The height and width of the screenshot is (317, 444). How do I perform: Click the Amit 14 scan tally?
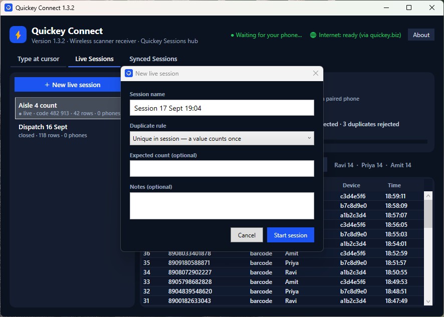pos(401,165)
